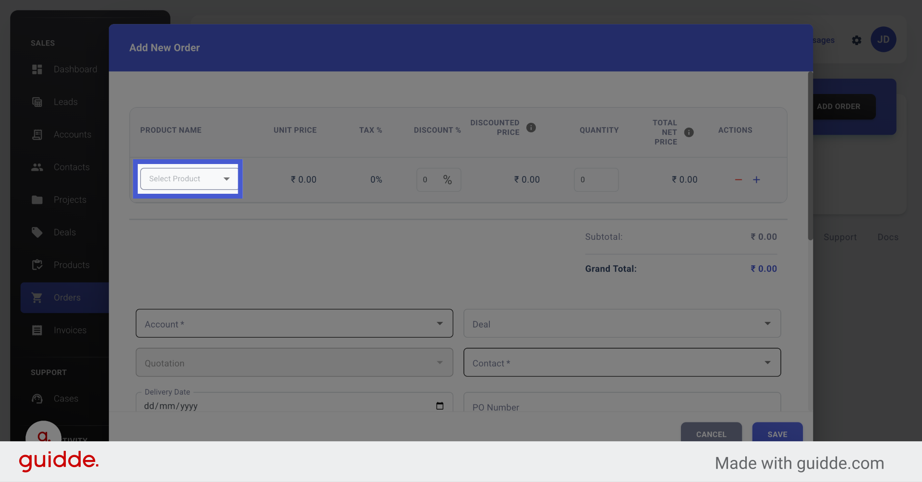Save the new order
Viewport: 922px width, 482px height.
(x=777, y=434)
